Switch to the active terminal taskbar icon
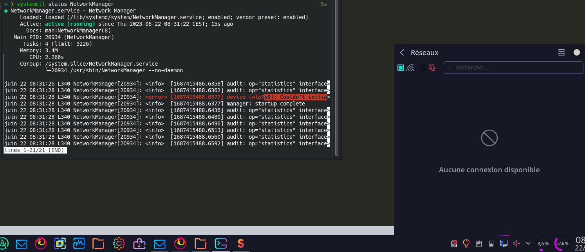The height and width of the screenshot is (252, 585). (220, 244)
